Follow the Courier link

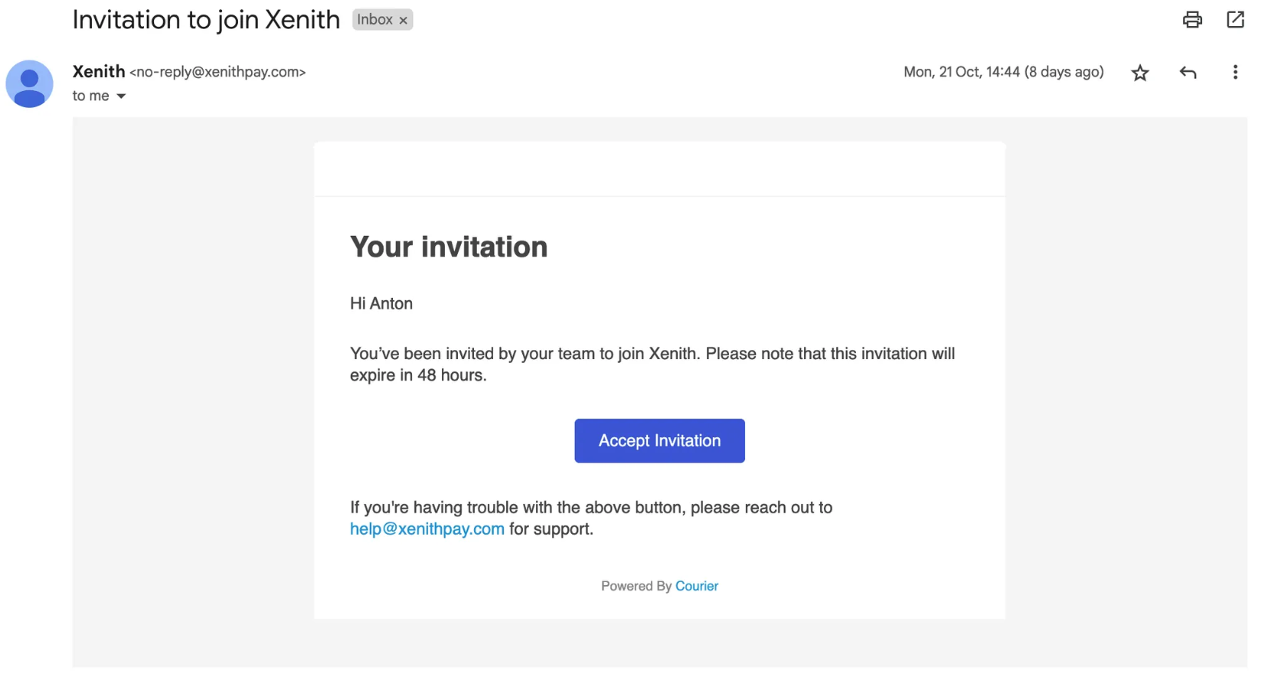click(x=696, y=586)
